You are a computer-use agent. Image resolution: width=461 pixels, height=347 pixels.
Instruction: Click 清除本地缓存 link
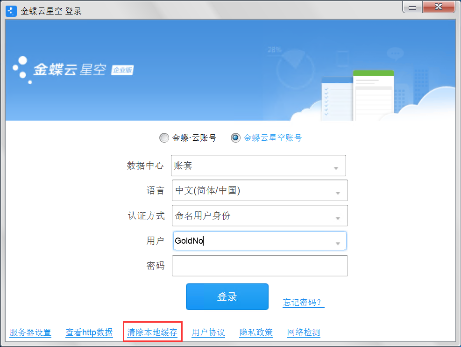152,333
